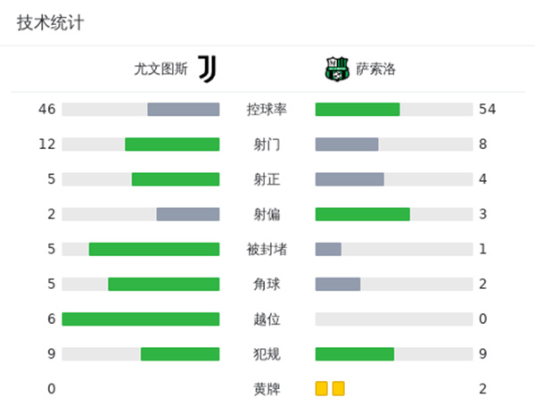535x406 pixels.
Task: Select the 控球率 stat label
Action: (267, 110)
